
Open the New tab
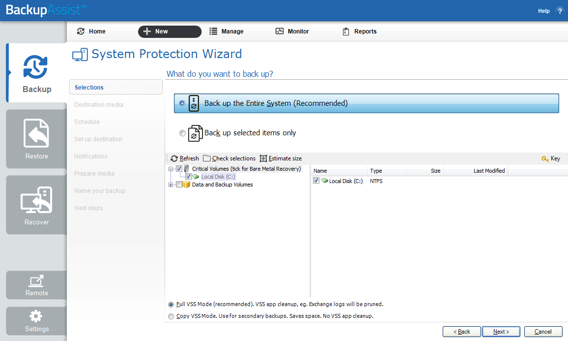(x=170, y=31)
